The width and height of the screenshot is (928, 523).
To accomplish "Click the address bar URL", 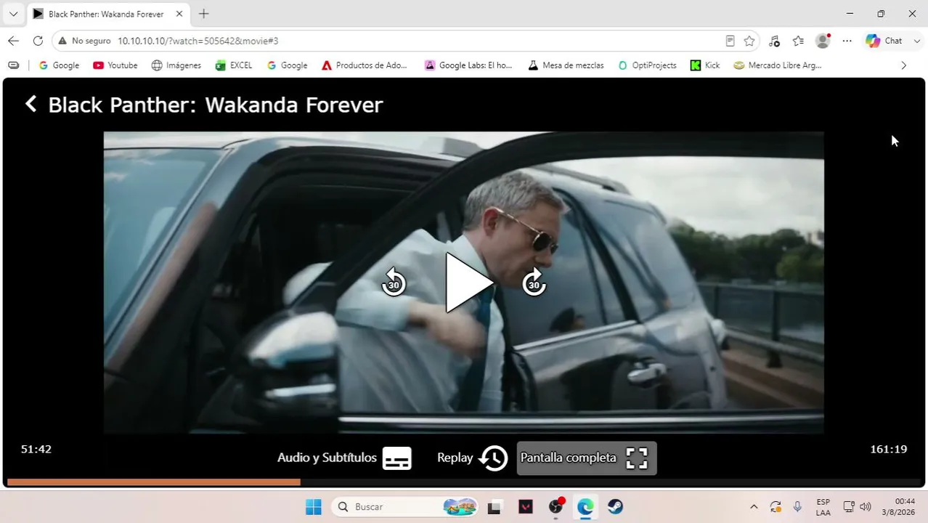I will pos(198,41).
